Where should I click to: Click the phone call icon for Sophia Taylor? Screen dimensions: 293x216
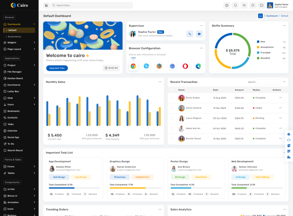[190, 34]
